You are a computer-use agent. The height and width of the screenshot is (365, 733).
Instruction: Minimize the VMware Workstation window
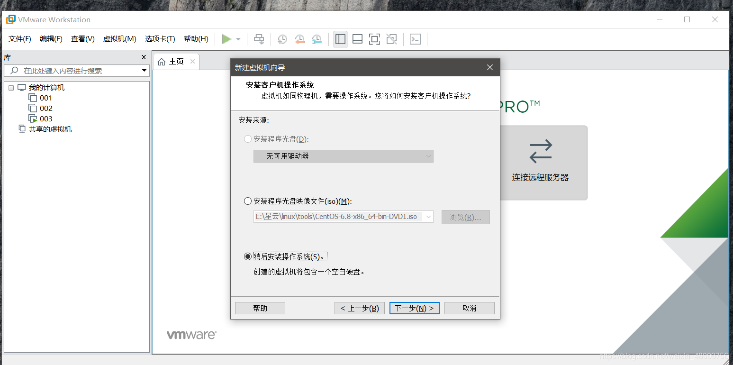tap(659, 19)
